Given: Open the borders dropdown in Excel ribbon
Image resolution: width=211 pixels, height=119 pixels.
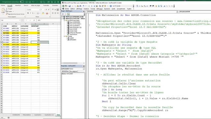Looking at the screenshot, I should pyautogui.click(x=40, y=13).
